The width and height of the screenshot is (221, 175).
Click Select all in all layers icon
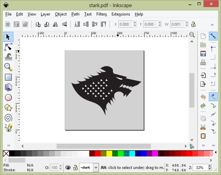[17, 24]
